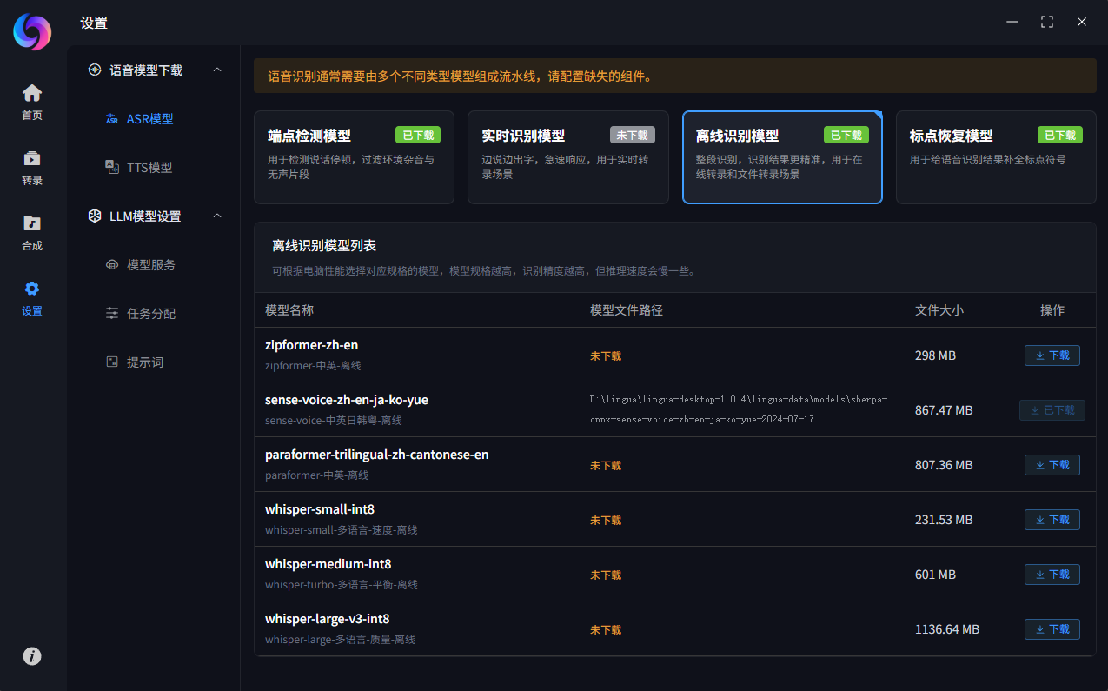Download the zipformer-zh-en model

[1052, 355]
